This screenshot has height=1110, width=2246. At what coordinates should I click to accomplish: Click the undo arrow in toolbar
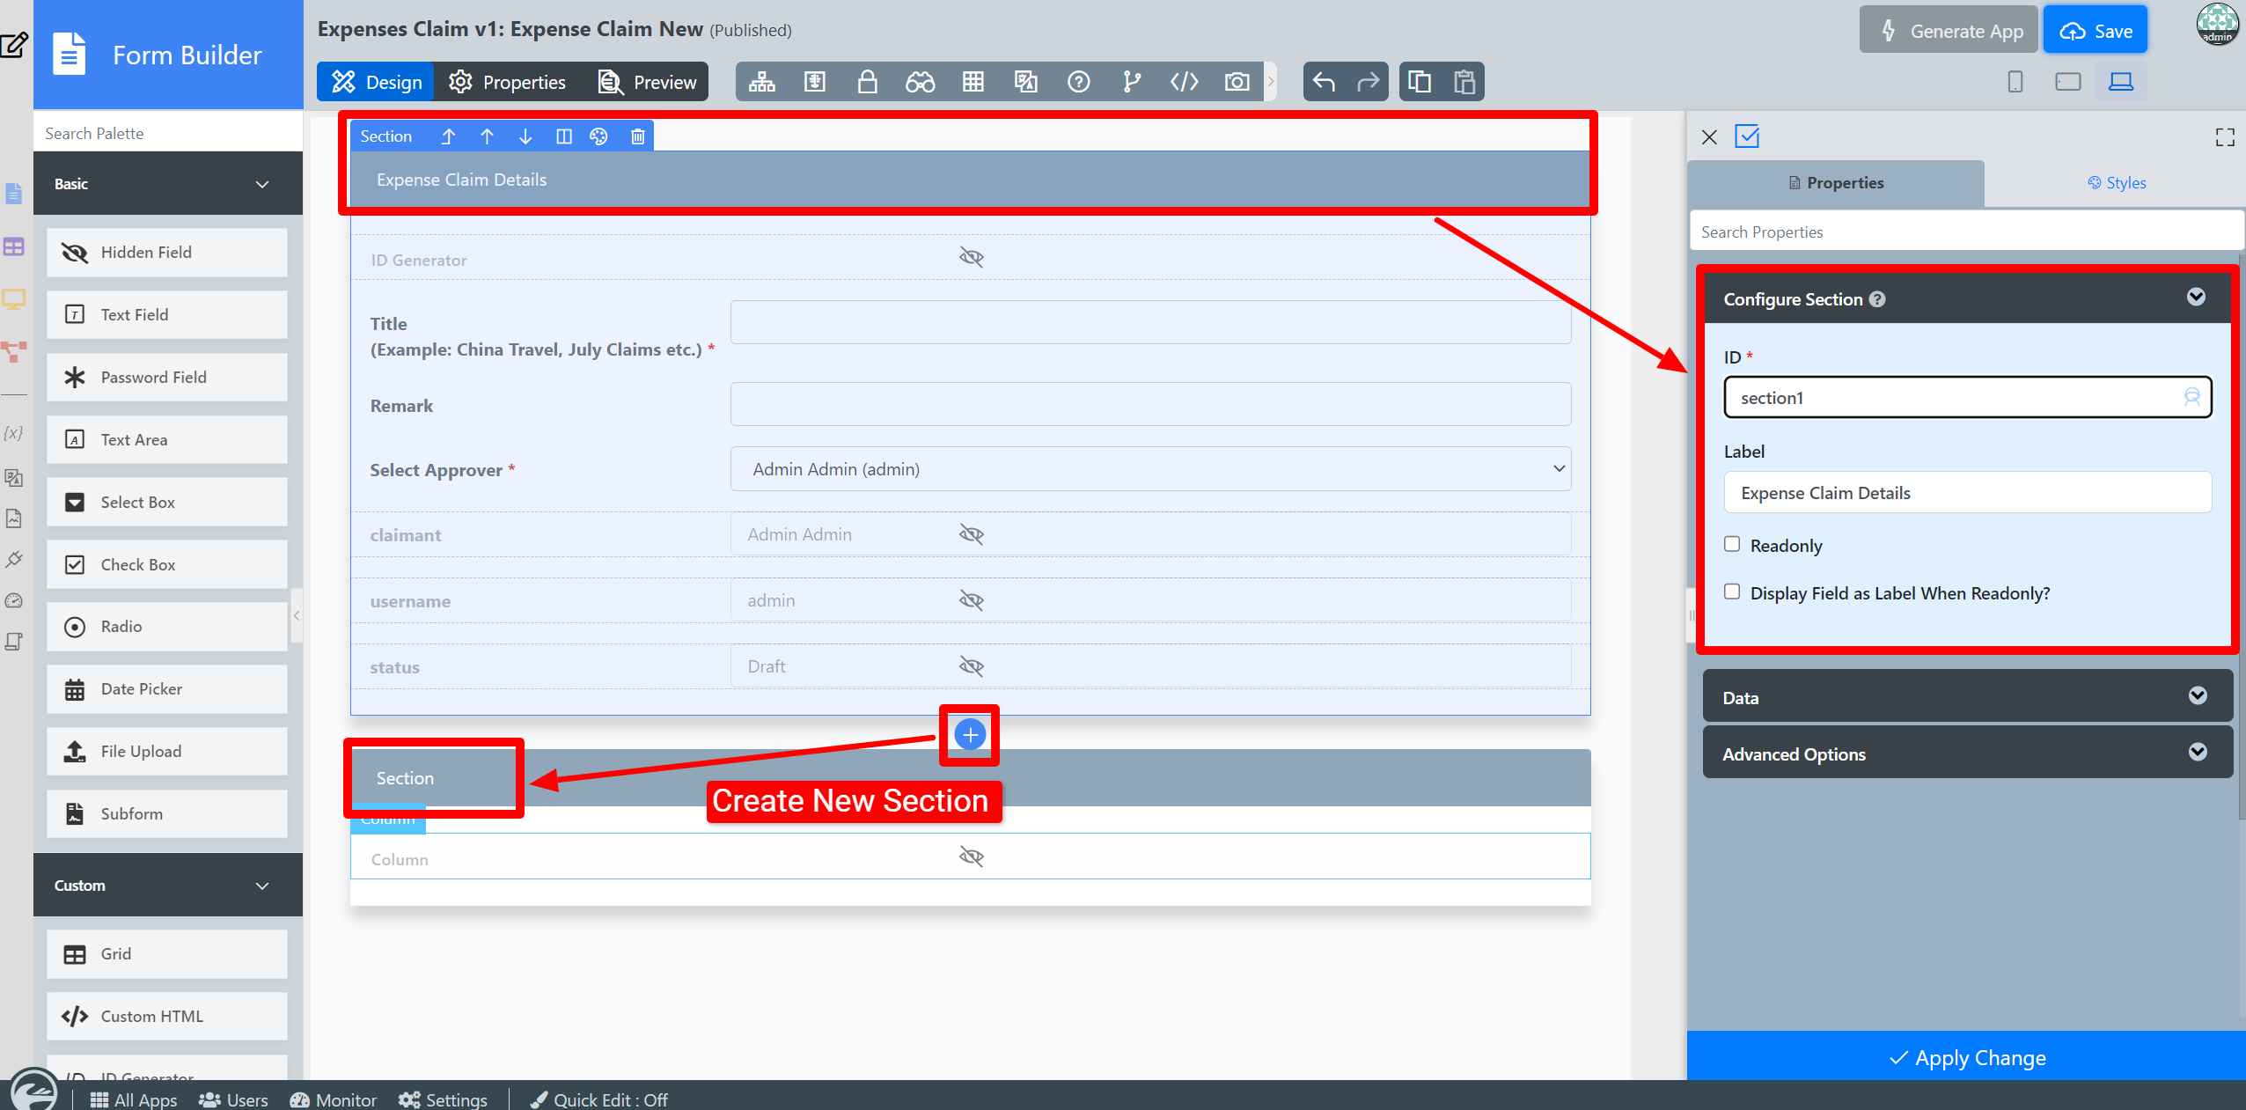pyautogui.click(x=1324, y=82)
